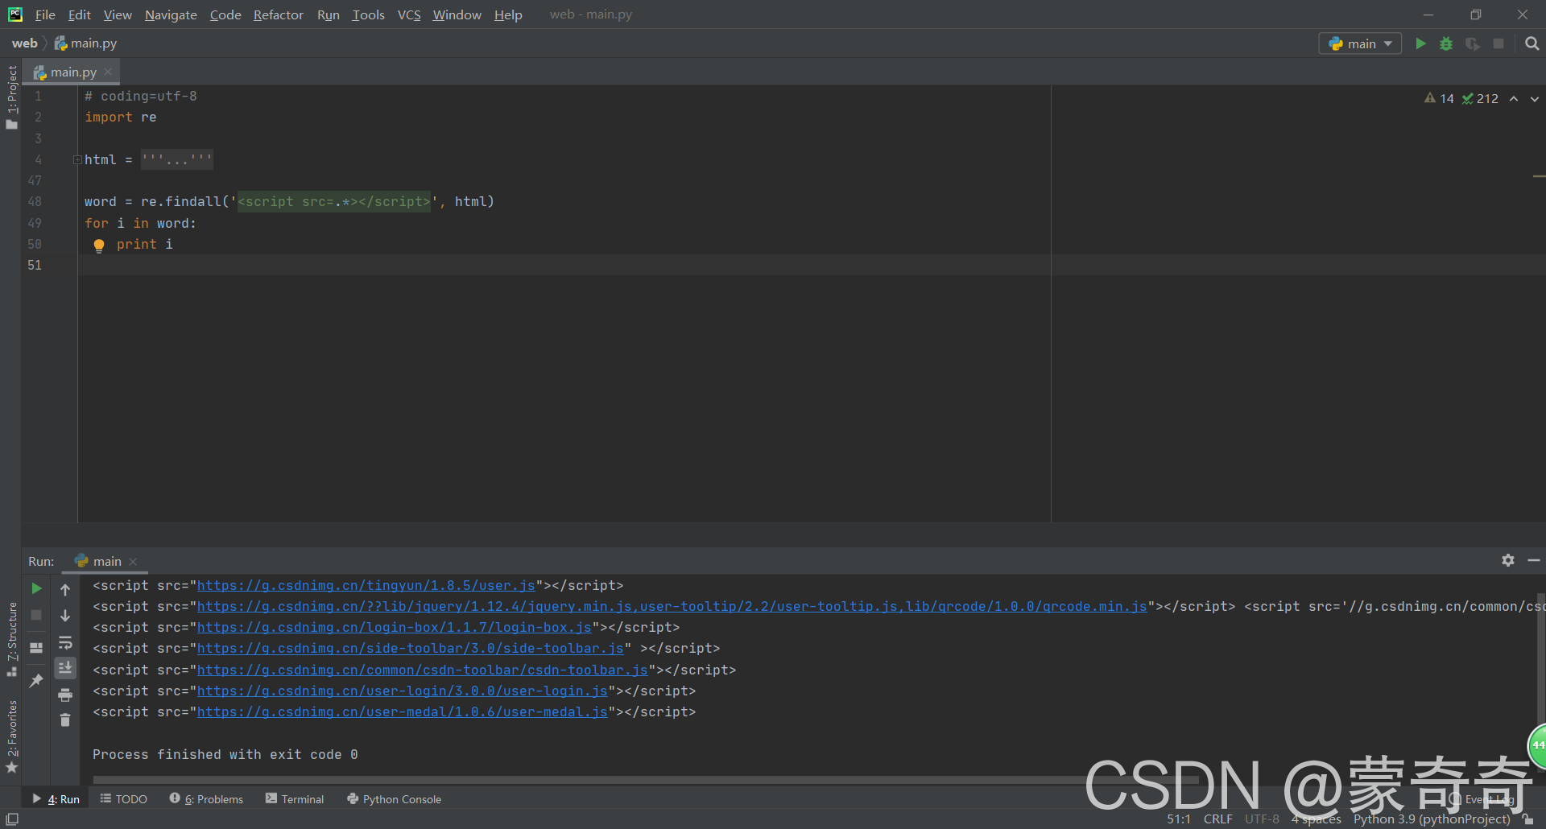Open the Project tool window
This screenshot has height=829, width=1546.
click(11, 97)
